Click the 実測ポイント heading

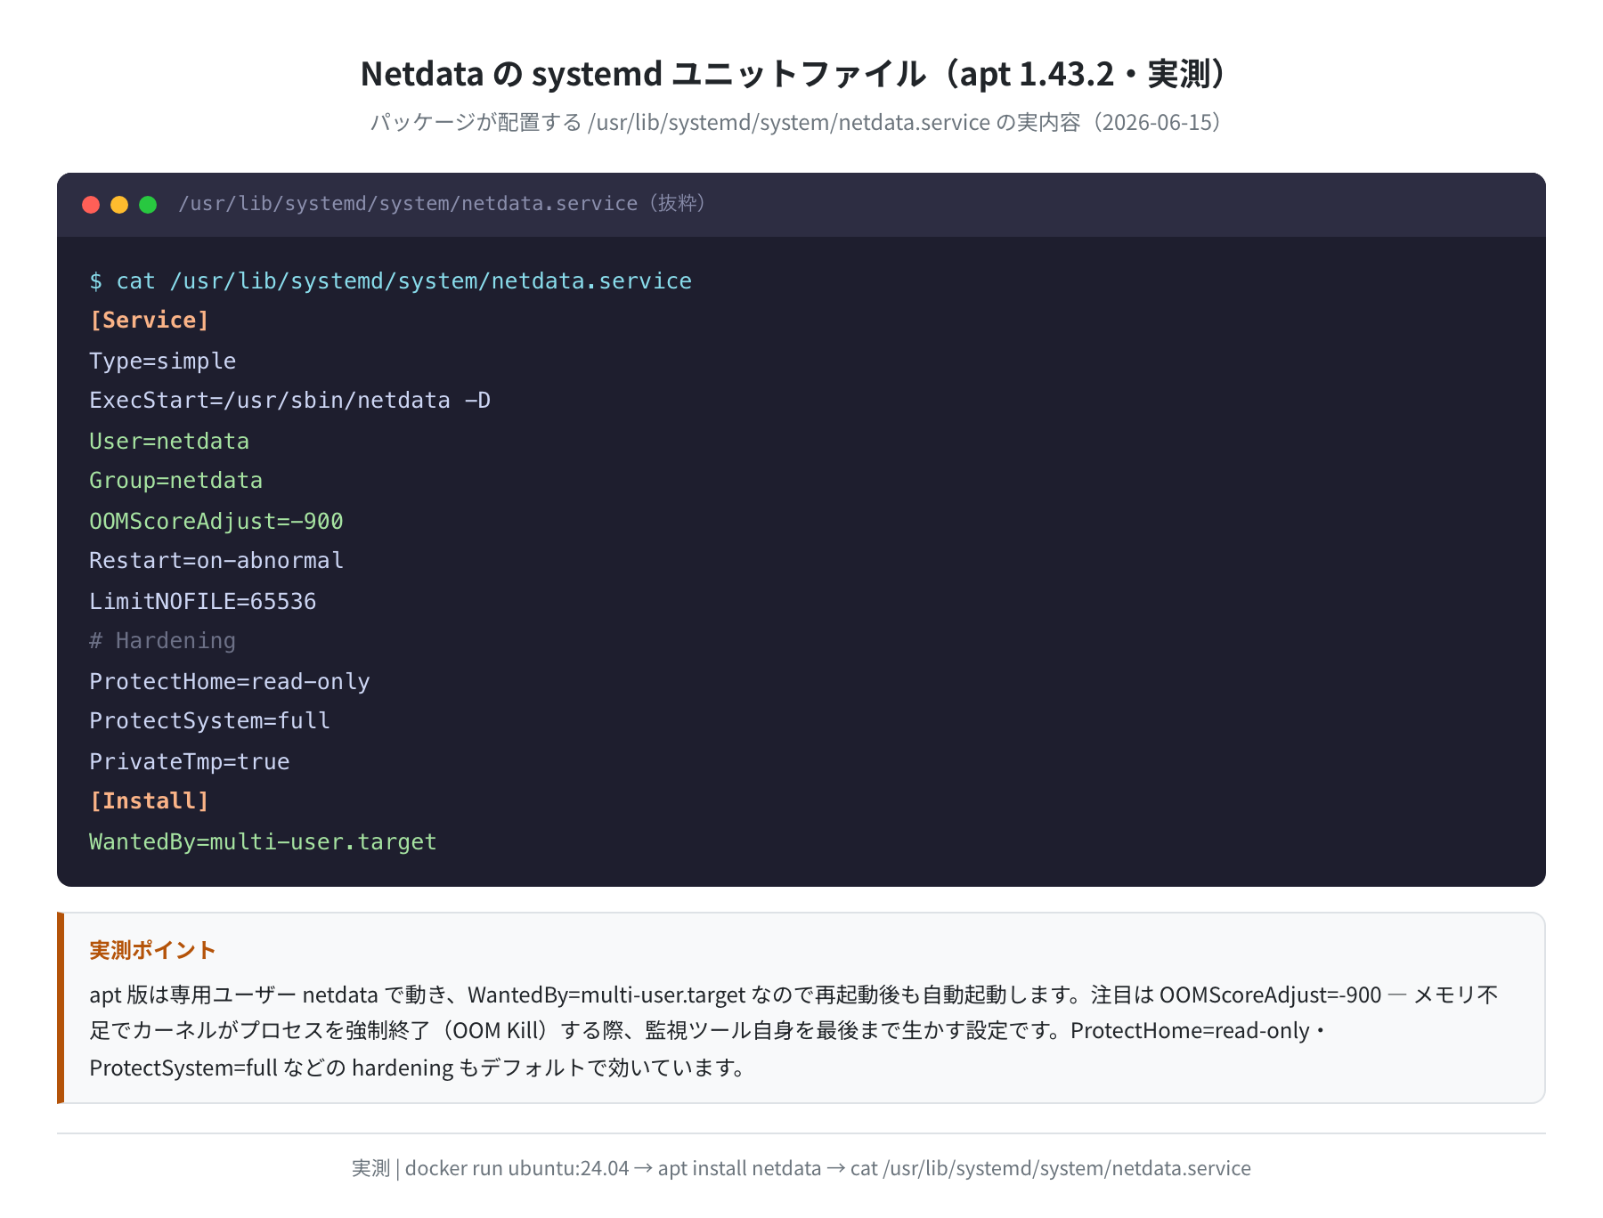[x=152, y=950]
